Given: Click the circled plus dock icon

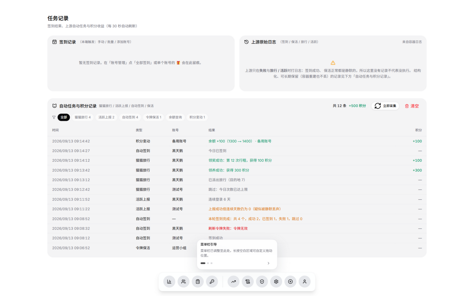Looking at the screenshot, I should [290, 281].
